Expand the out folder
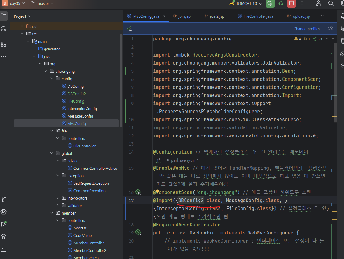 [22, 26]
